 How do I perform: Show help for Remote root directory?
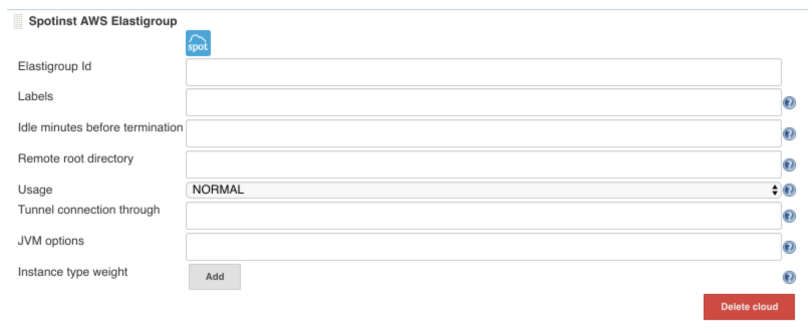pyautogui.click(x=789, y=165)
